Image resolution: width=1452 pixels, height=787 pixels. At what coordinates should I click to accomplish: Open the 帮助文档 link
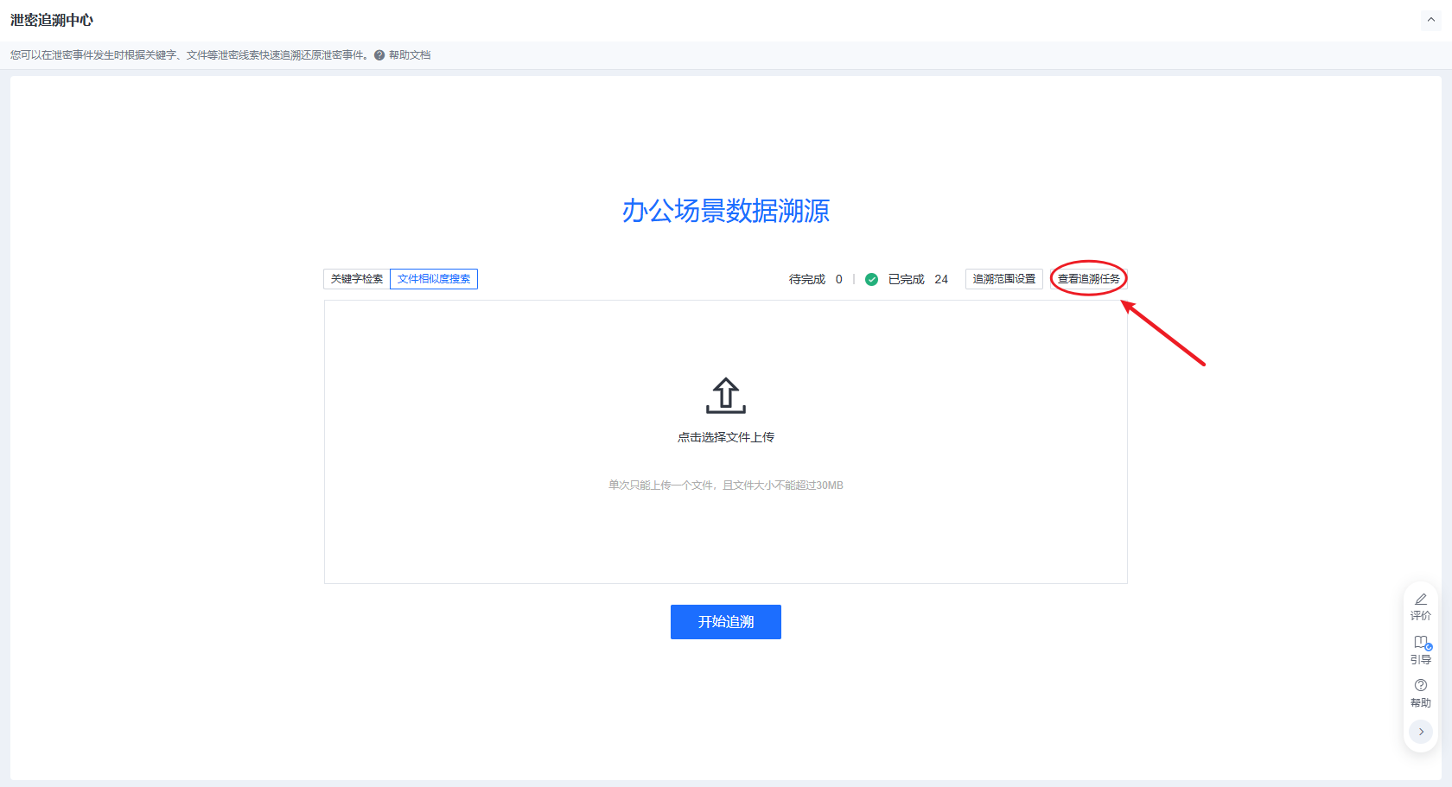click(410, 55)
